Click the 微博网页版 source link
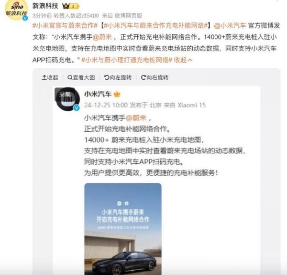 pyautogui.click(x=128, y=16)
